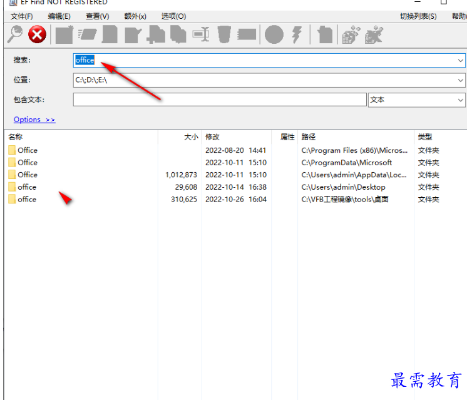Click the 包含文本 input field
Viewport: 467px width, 400px height.
(220, 100)
